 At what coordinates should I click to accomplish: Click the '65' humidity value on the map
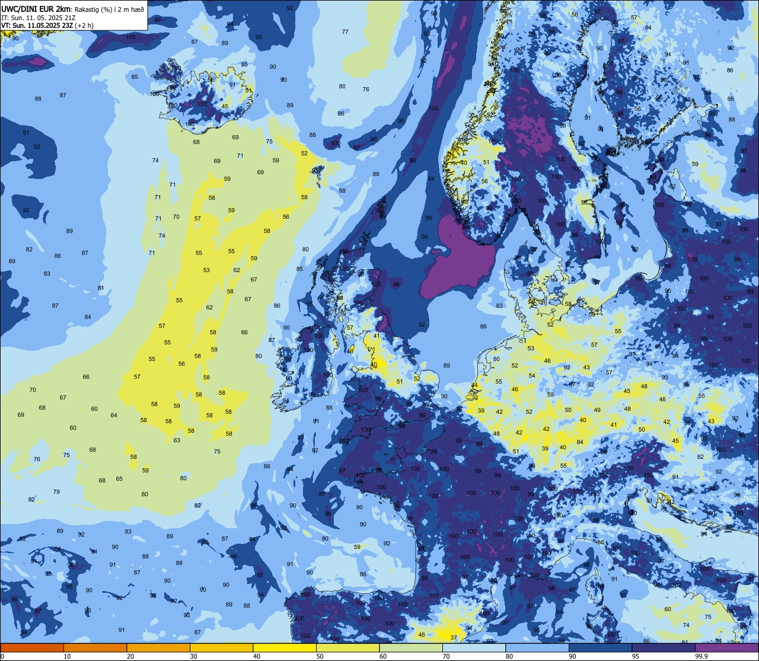119,478
